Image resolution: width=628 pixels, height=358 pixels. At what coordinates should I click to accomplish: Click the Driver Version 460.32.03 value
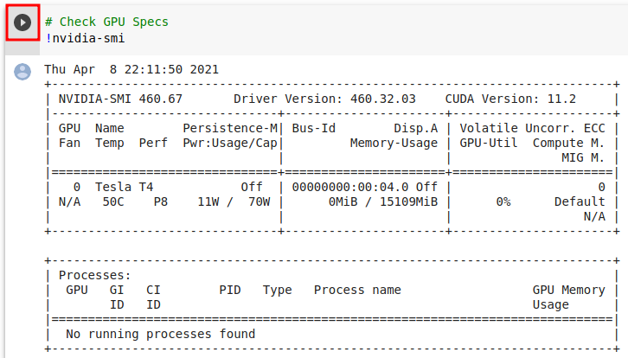pyautogui.click(x=383, y=99)
